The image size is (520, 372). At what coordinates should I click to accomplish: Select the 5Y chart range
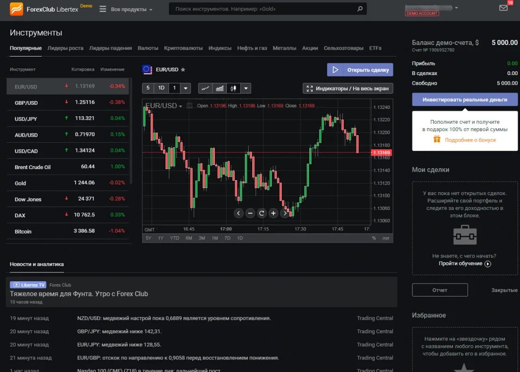[148, 238]
